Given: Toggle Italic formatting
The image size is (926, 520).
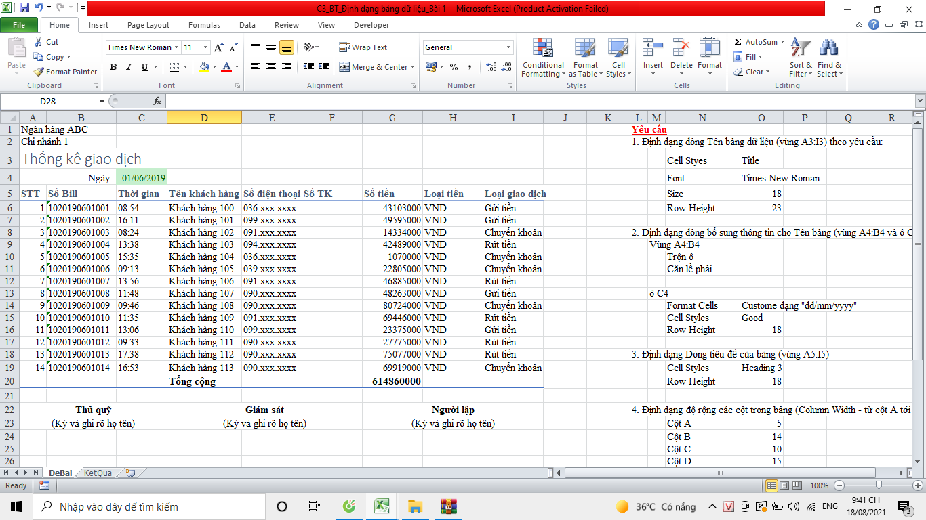Looking at the screenshot, I should pos(129,67).
